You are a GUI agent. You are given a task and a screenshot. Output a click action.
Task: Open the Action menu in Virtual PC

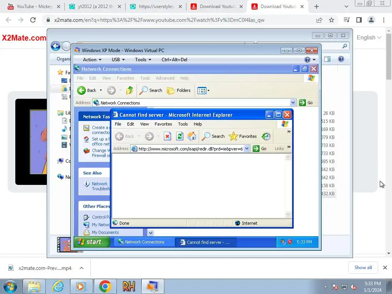click(92, 59)
